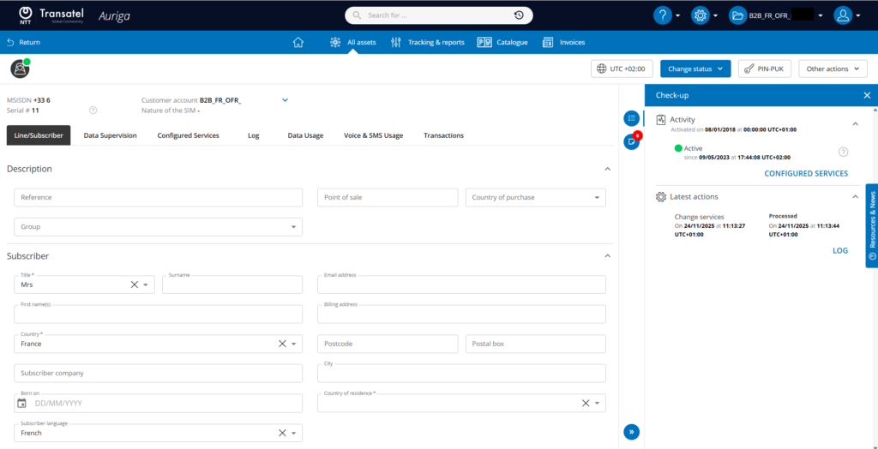Collapse the Latest actions section

855,197
